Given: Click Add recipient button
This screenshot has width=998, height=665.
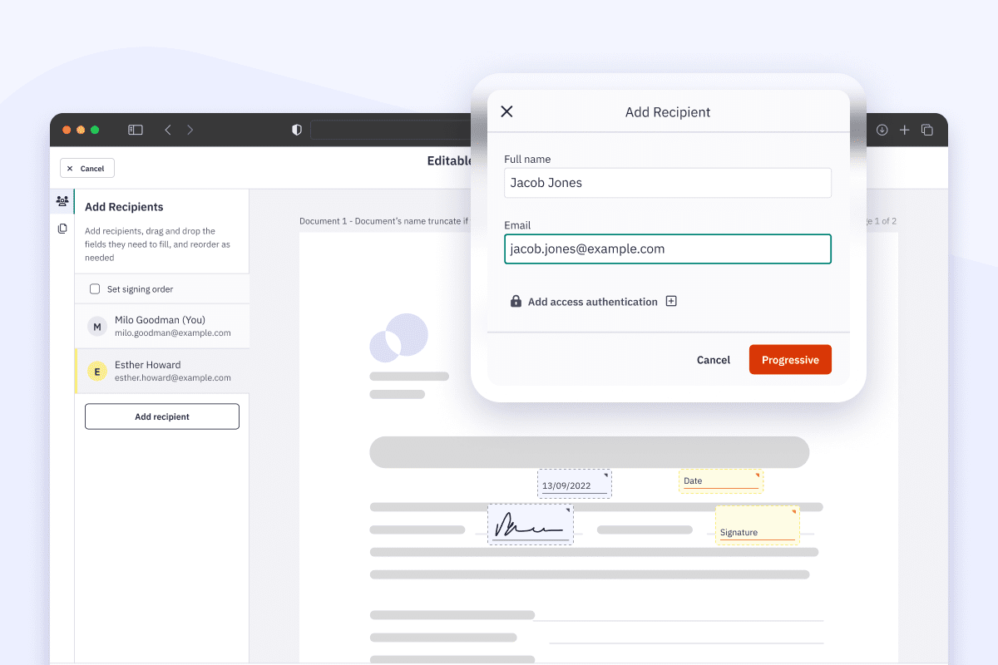Looking at the screenshot, I should (161, 416).
